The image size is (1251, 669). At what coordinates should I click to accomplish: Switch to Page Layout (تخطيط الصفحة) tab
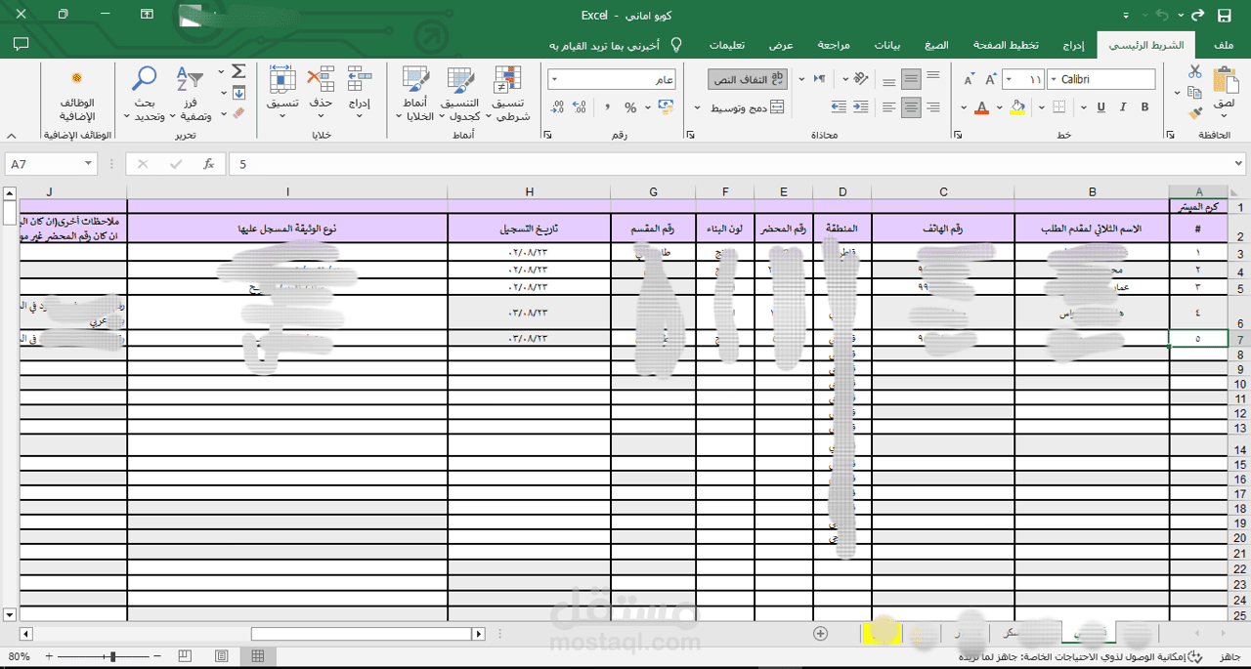point(1006,45)
